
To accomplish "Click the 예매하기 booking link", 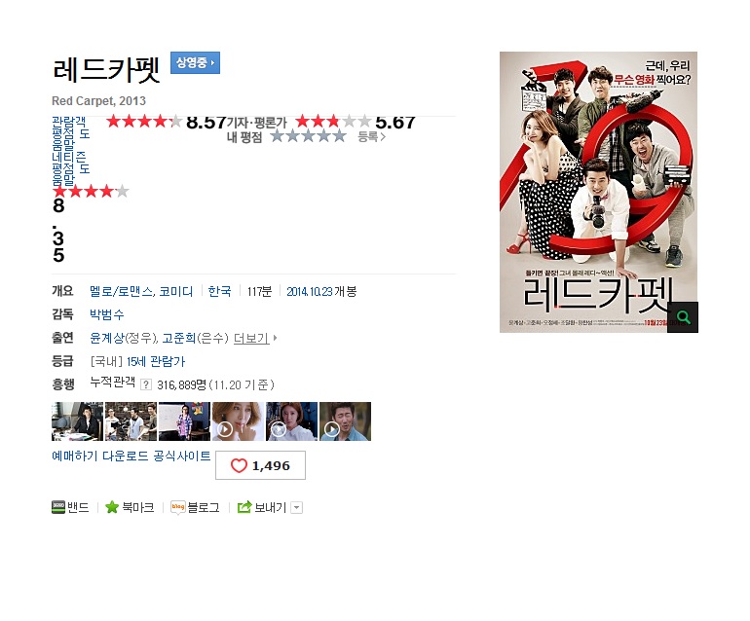I will pyautogui.click(x=75, y=456).
